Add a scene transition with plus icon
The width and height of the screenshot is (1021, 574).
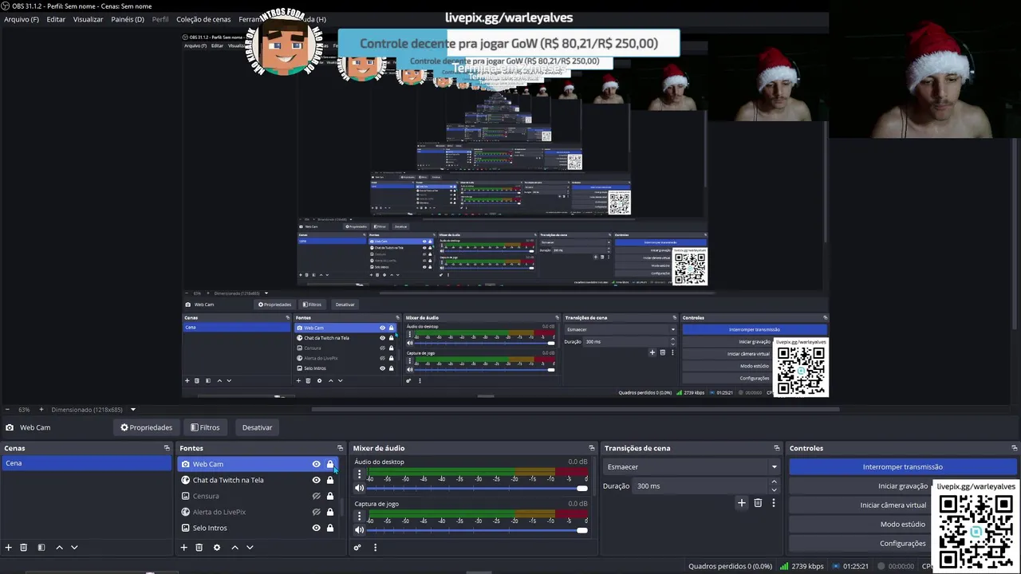click(742, 503)
